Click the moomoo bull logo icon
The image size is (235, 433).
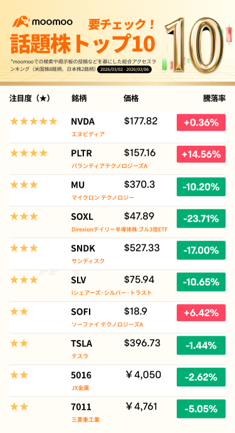pyautogui.click(x=21, y=22)
